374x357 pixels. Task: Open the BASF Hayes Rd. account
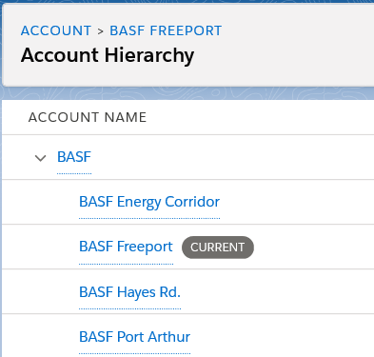click(129, 292)
